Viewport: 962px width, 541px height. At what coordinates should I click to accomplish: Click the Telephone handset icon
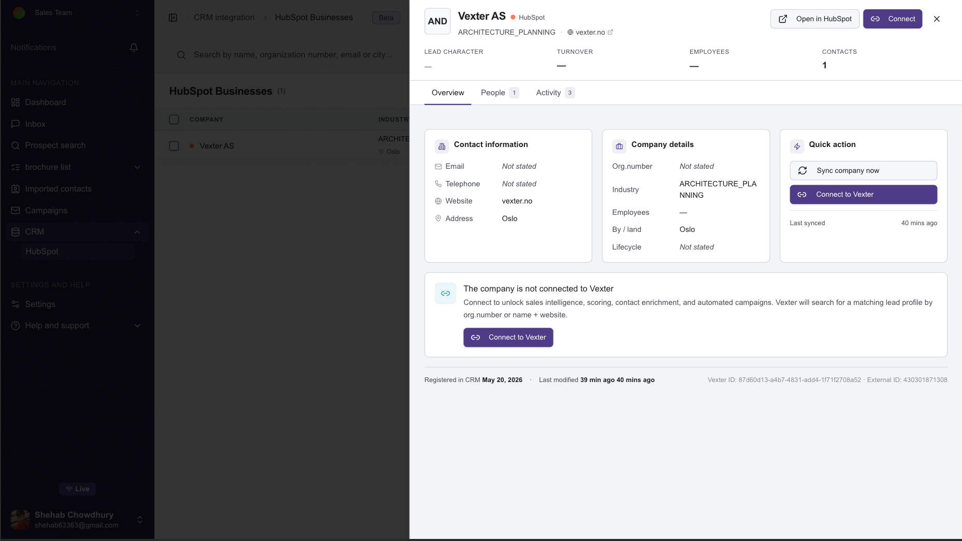click(x=438, y=184)
